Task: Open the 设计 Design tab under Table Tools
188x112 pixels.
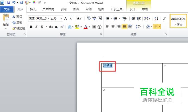Action: coord(132,9)
